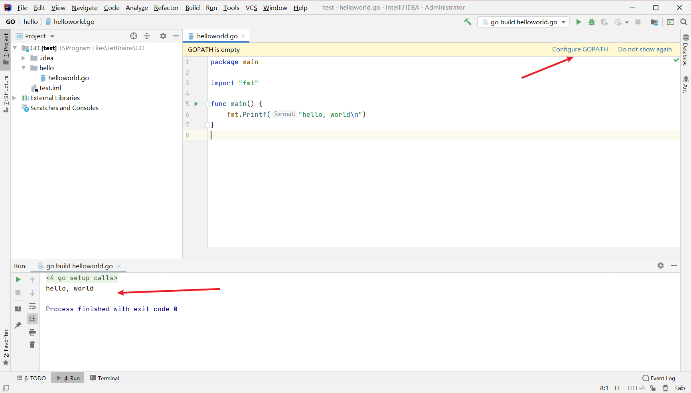Switch to the helloworld.go editor tab
The image size is (691, 393).
point(217,36)
